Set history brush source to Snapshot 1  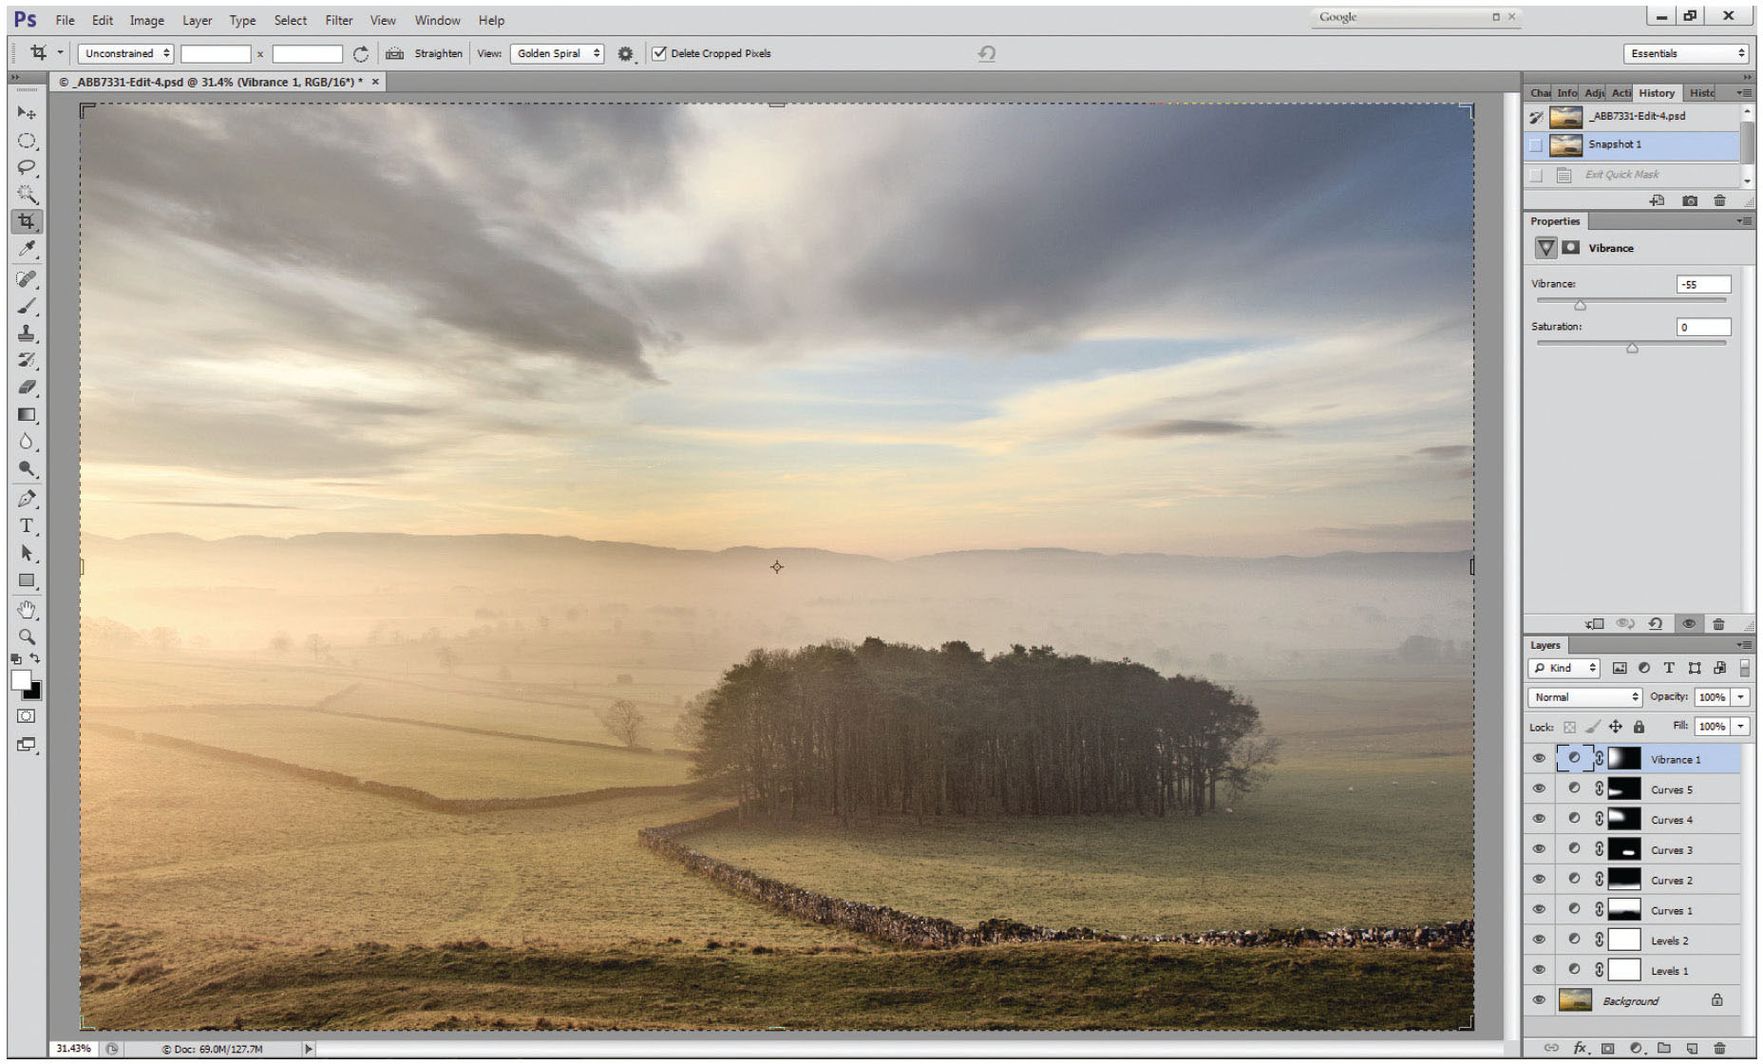point(1536,145)
